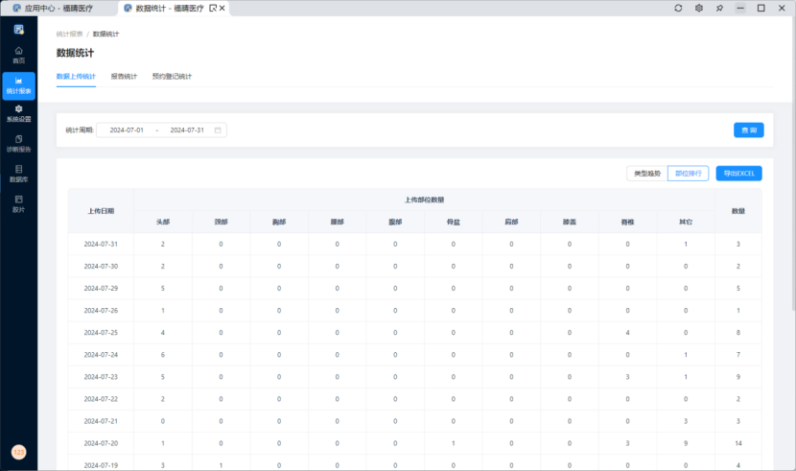The width and height of the screenshot is (796, 471).
Task: Click the 导出EXCEL button
Action: pos(739,174)
